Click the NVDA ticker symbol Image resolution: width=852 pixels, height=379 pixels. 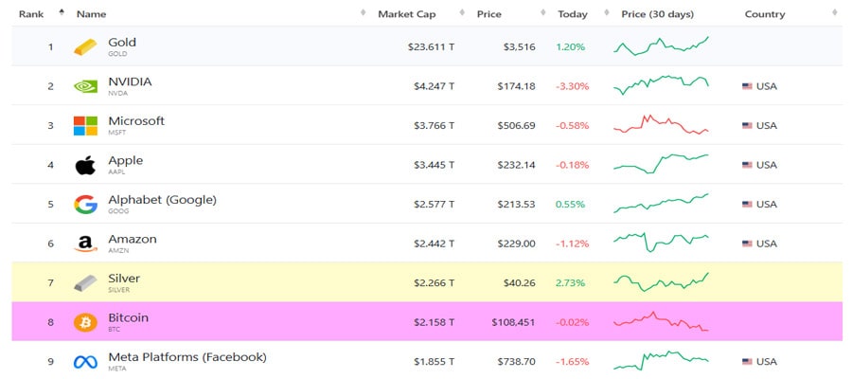pyautogui.click(x=117, y=94)
